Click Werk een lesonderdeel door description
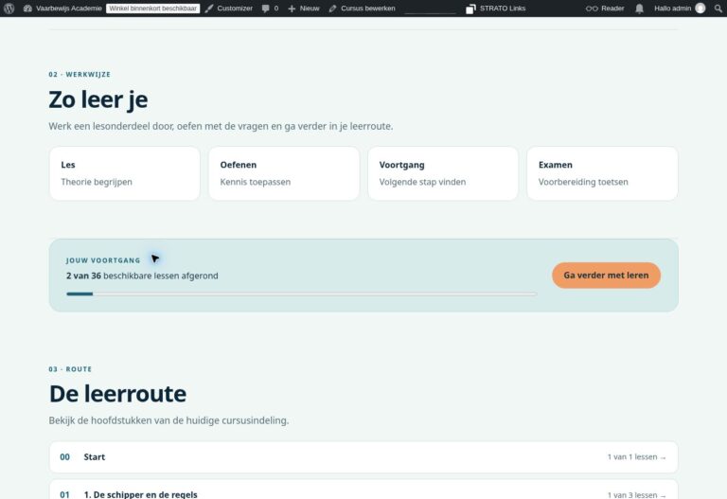Image resolution: width=727 pixels, height=499 pixels. 221,126
